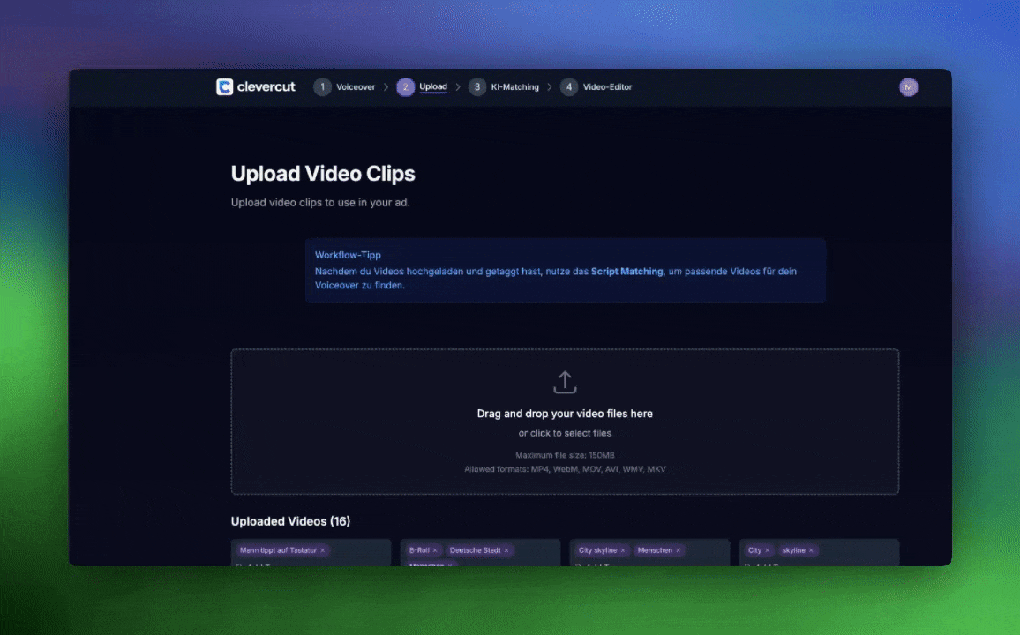Click the 'B-Roll' tag label
Image resolution: width=1020 pixels, height=635 pixels.
click(419, 550)
